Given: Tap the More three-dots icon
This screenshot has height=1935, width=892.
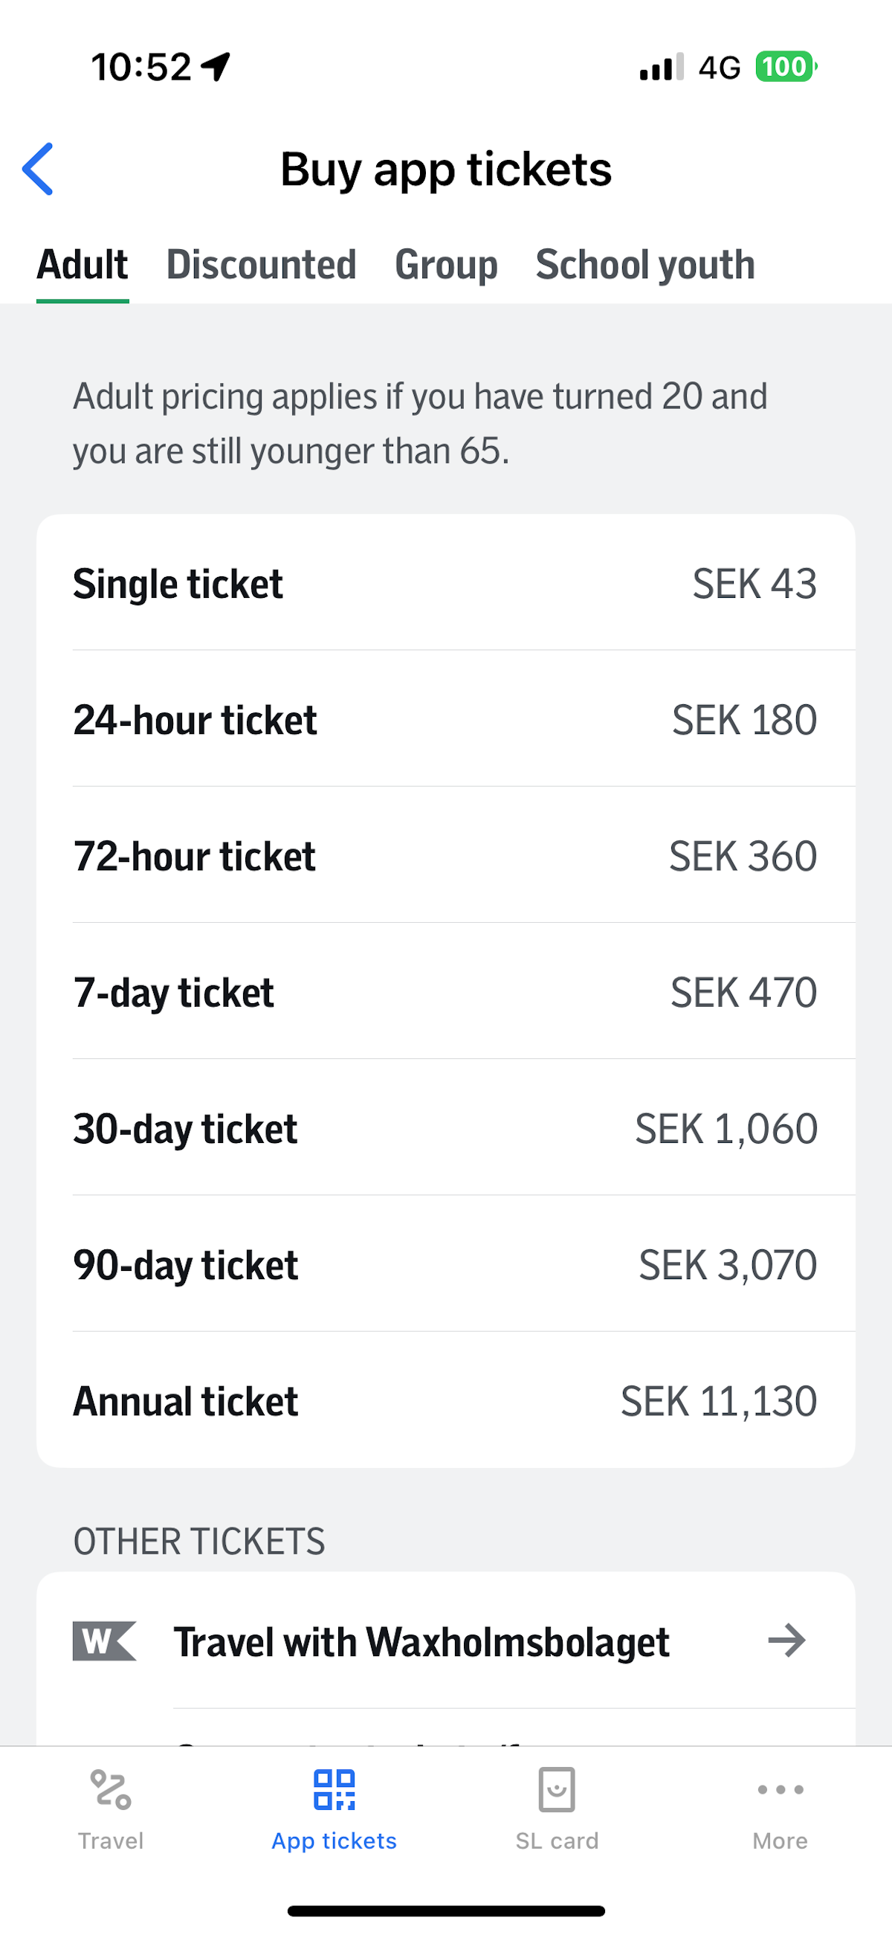Looking at the screenshot, I should coord(780,1789).
